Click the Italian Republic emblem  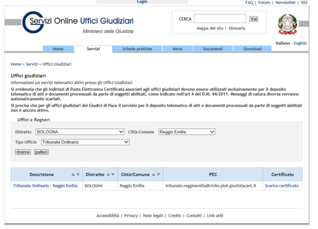pos(287,25)
